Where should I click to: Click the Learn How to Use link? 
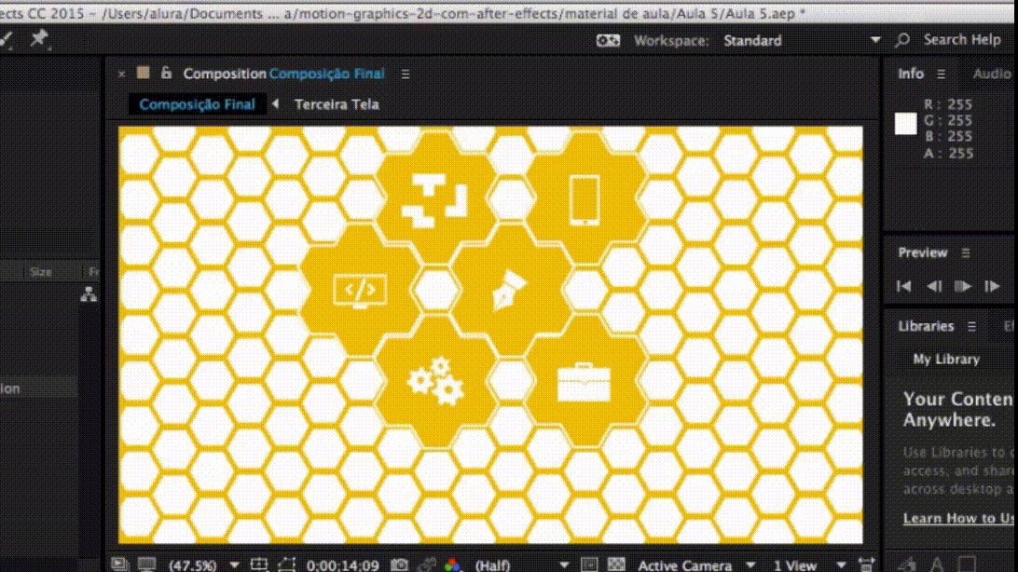click(959, 518)
